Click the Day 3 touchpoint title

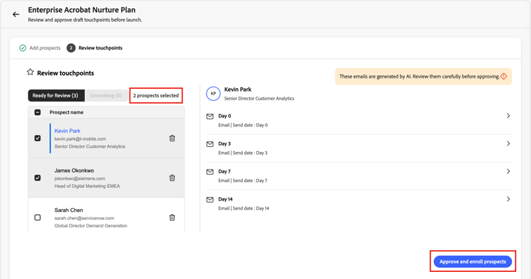tap(224, 143)
